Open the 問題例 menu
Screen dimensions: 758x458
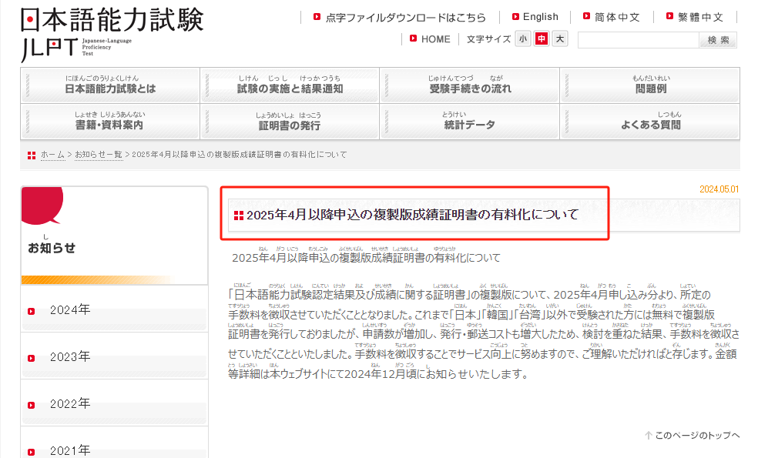(649, 85)
